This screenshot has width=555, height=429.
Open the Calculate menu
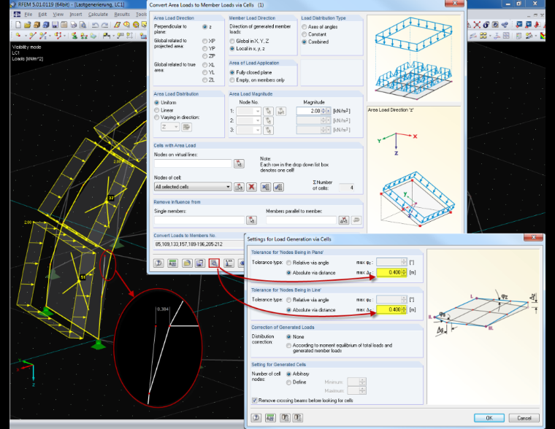coord(98,14)
